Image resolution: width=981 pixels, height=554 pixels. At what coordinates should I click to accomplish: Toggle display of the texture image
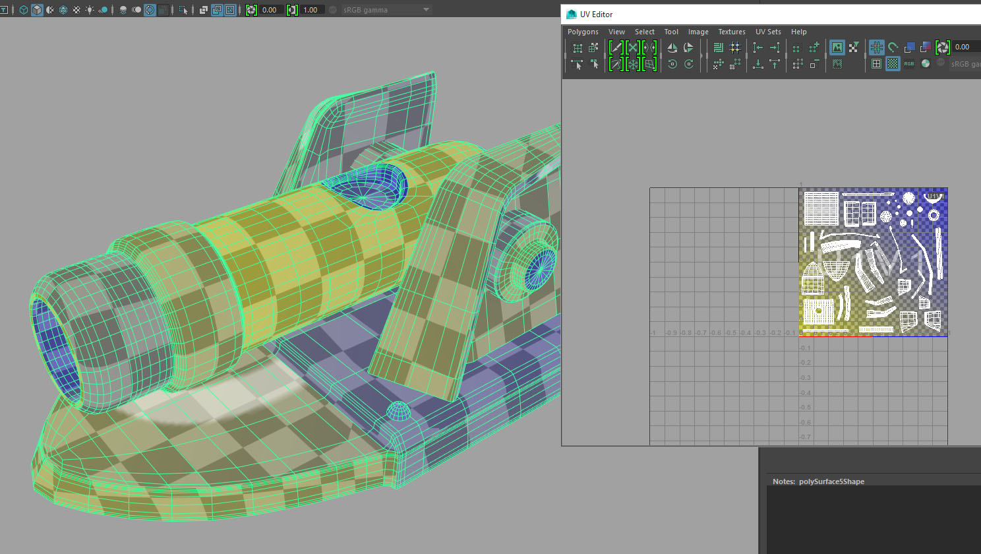click(x=837, y=47)
